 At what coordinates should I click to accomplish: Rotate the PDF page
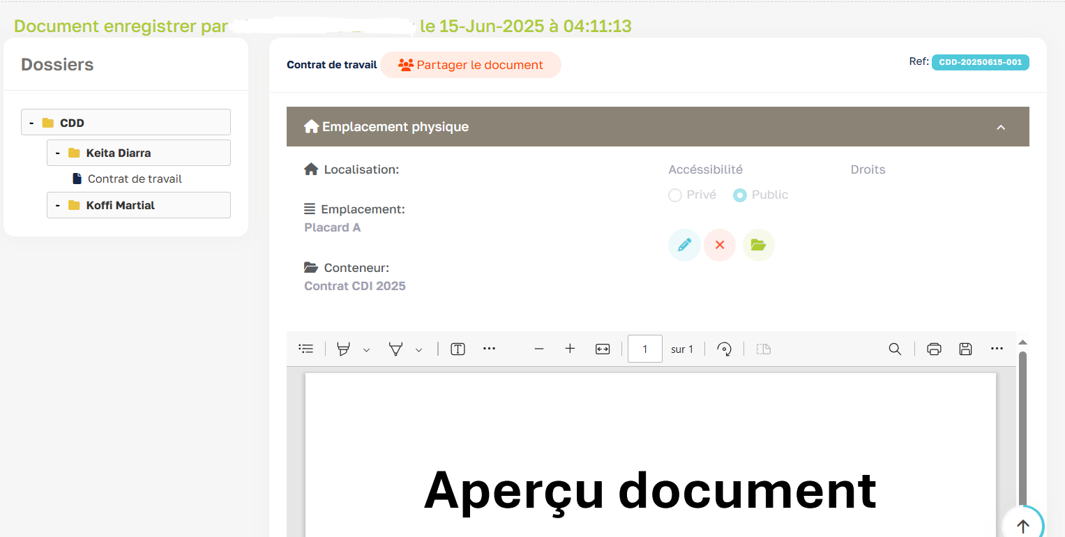[x=725, y=349]
